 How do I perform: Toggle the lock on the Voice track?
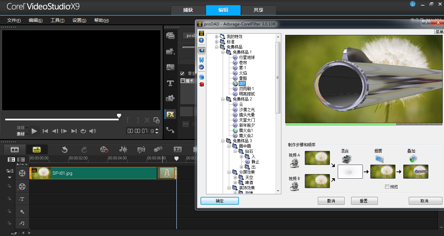(x=9, y=211)
